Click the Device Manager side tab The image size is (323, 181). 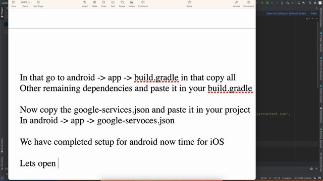[x=321, y=18]
